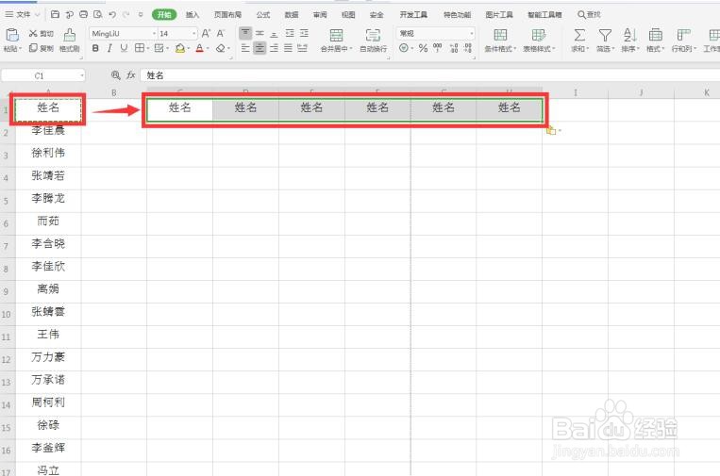Click the Copy (复制) icon
720x476 pixels.
pos(33,48)
